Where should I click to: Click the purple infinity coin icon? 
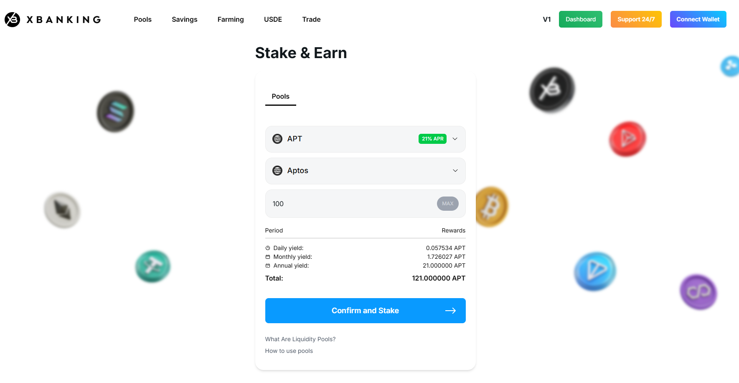[x=698, y=292]
